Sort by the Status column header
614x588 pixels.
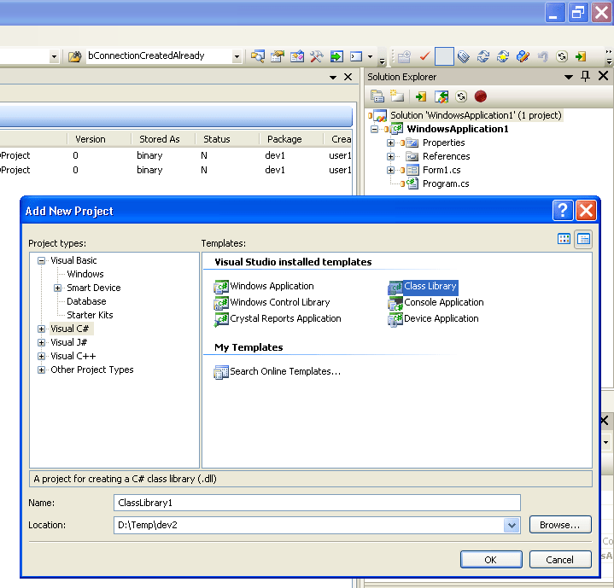(x=226, y=139)
